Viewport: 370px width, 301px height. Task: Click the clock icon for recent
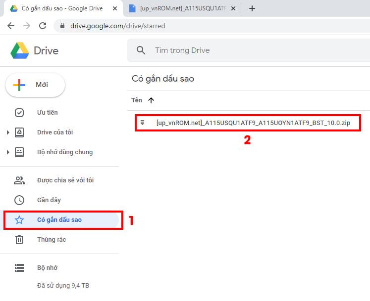(x=19, y=200)
